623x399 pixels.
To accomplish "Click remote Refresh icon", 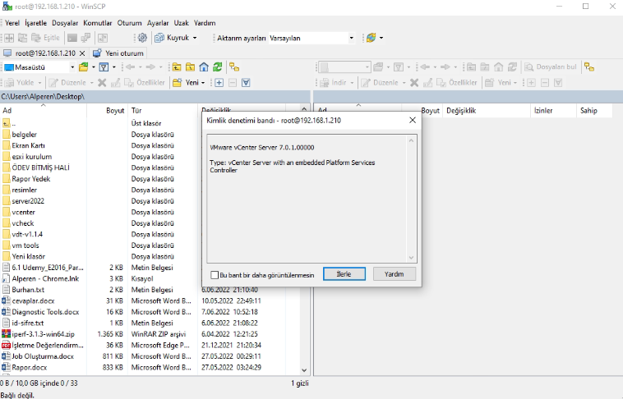I will point(512,67).
